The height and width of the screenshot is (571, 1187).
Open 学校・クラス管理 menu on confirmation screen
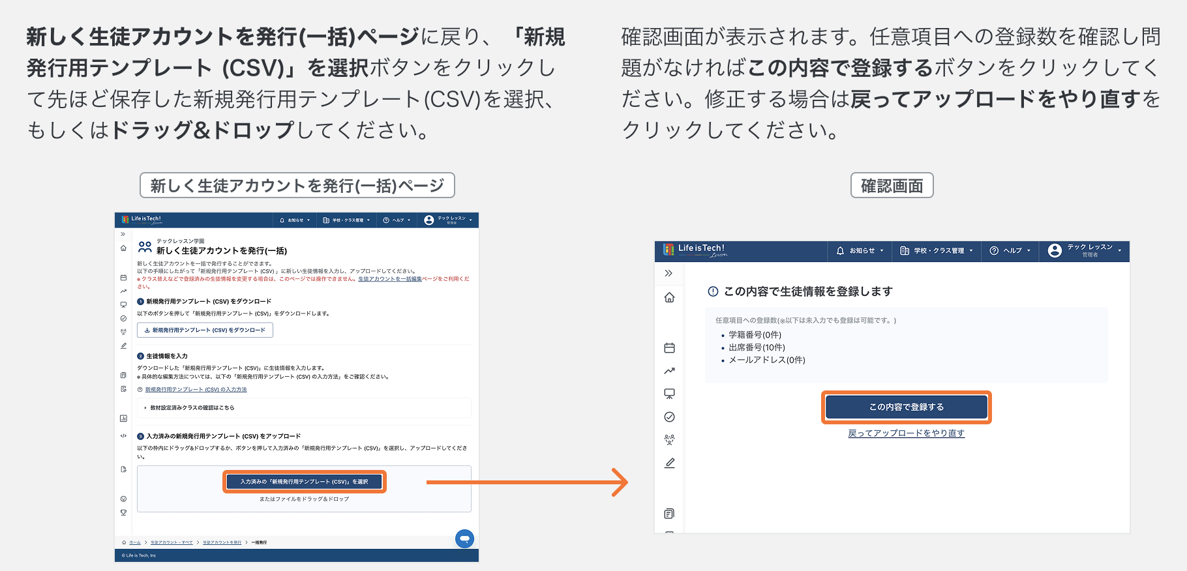click(937, 250)
